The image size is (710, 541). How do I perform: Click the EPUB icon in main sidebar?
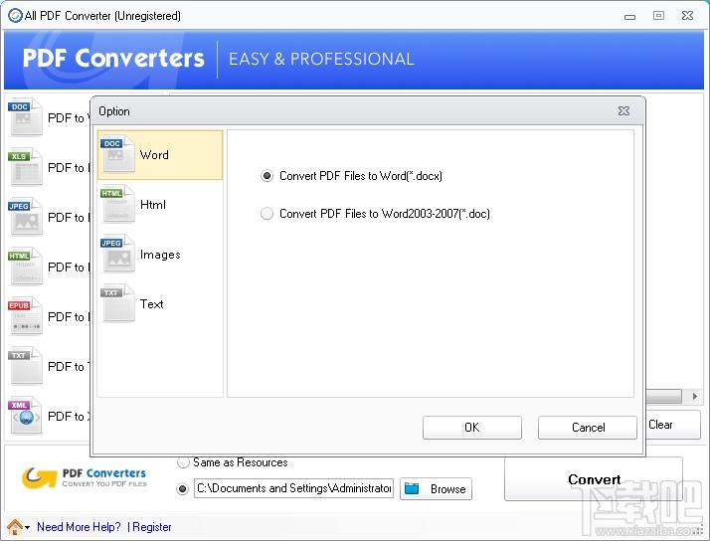tap(25, 316)
